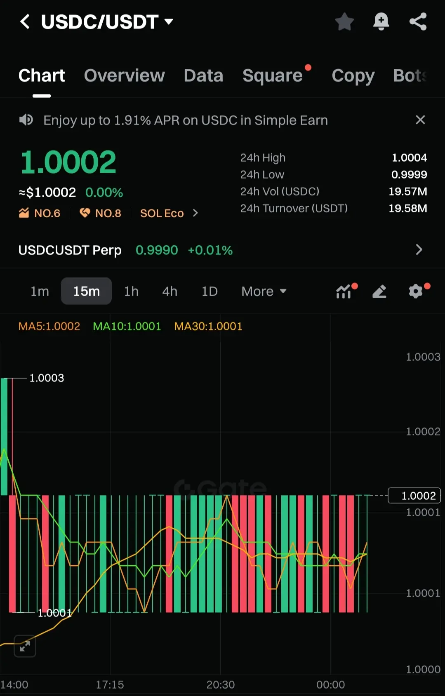The image size is (445, 696).
Task: Open chart settings gear icon
Action: click(x=416, y=292)
